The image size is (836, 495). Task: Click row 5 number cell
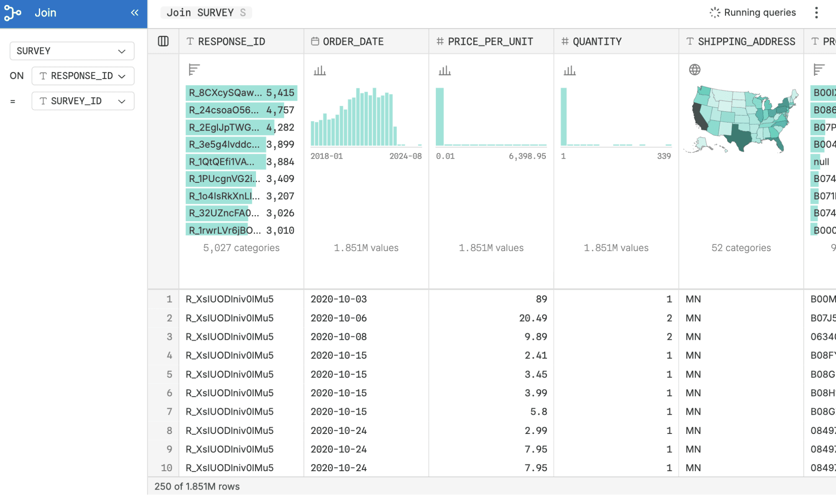[x=169, y=374]
